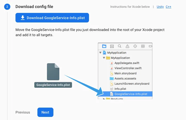Click the ViewController.swift Swift file icon

pyautogui.click(x=112, y=68)
